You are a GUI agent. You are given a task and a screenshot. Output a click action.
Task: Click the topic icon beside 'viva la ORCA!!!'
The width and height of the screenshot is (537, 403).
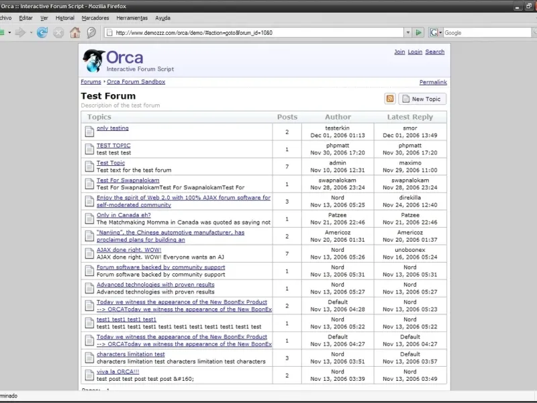(89, 375)
